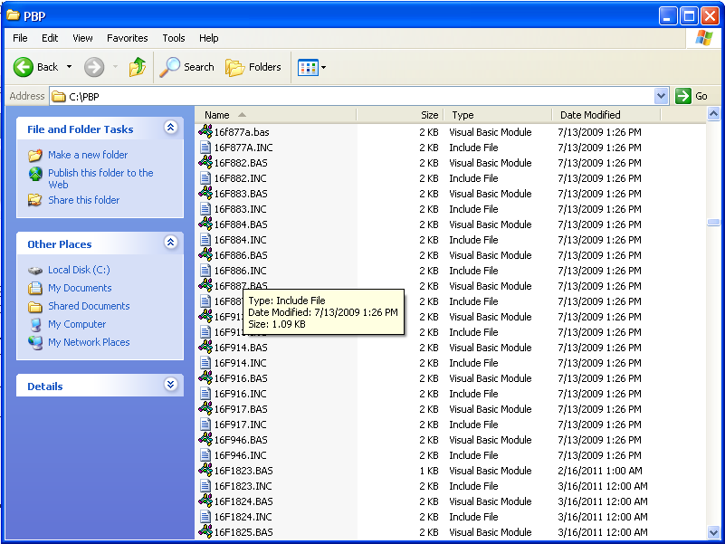Expand the Details panel
725x544 pixels.
[170, 385]
